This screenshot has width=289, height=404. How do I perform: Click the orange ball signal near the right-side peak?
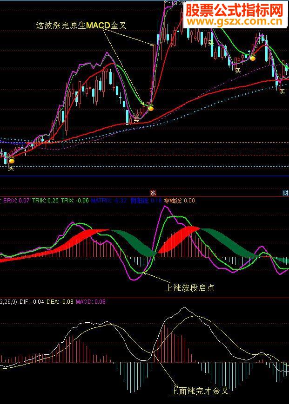coord(253,58)
